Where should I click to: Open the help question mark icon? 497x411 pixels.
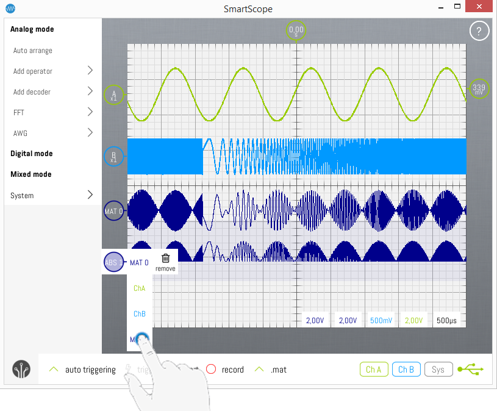(x=479, y=31)
